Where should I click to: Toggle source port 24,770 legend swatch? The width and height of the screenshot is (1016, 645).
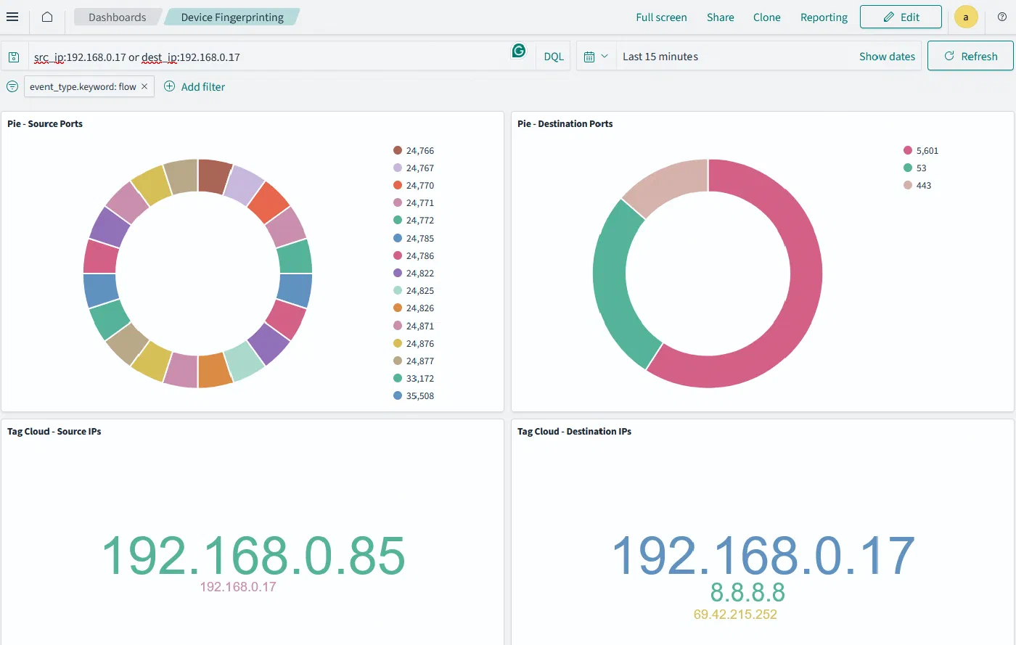tap(398, 185)
